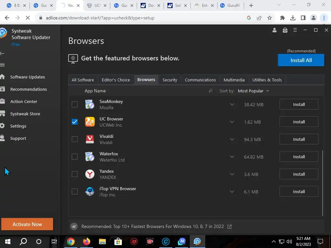The width and height of the screenshot is (331, 248).
Task: Install SeaMonkey
Action: (x=299, y=104)
